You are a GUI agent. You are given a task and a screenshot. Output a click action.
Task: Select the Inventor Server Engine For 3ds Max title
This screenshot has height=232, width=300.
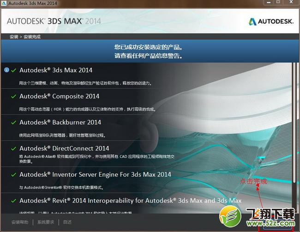(95, 174)
